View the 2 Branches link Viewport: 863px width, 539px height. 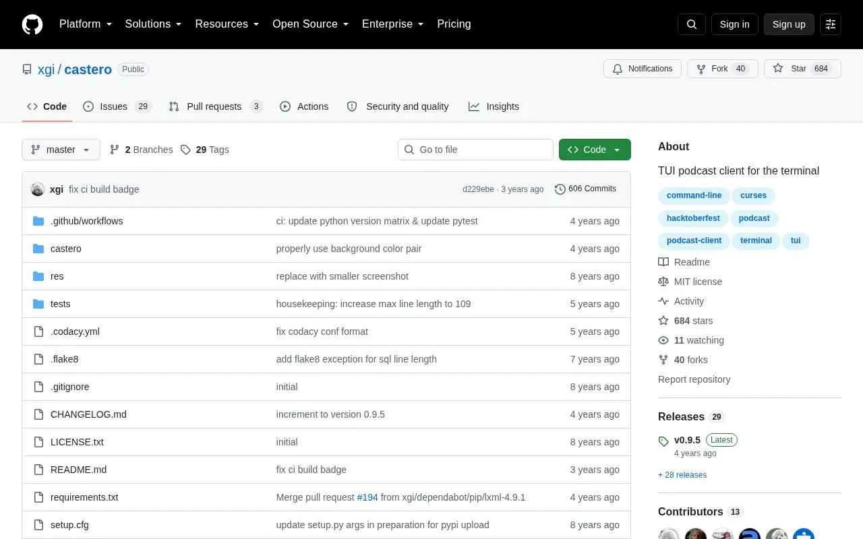point(142,150)
